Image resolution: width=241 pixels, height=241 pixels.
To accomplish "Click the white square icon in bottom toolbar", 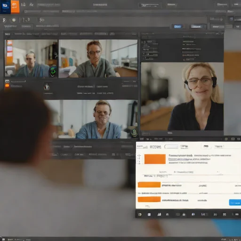I will (149, 215).
